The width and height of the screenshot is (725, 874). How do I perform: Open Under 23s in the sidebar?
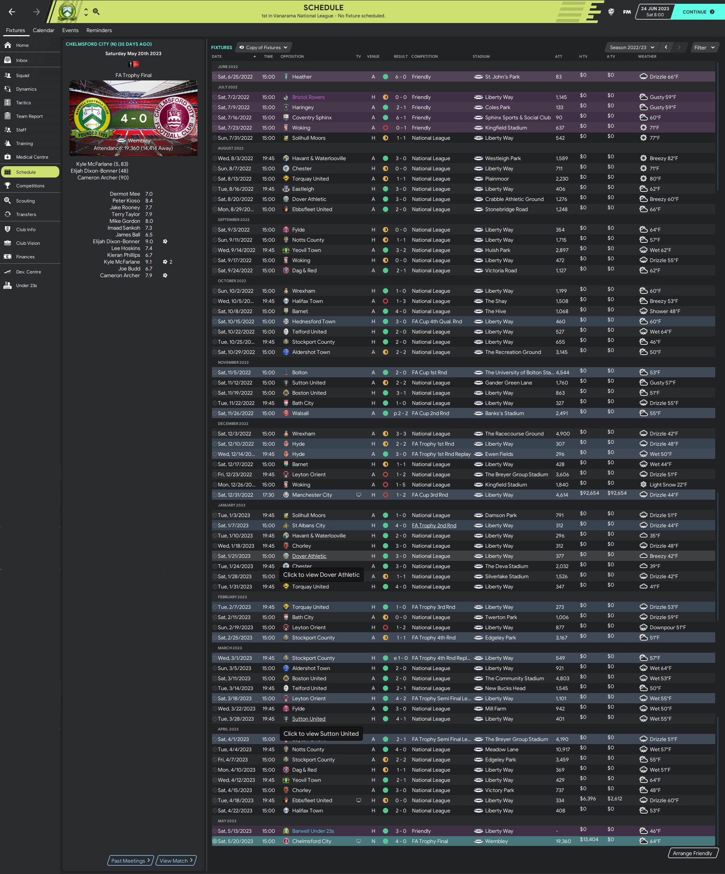coord(30,286)
